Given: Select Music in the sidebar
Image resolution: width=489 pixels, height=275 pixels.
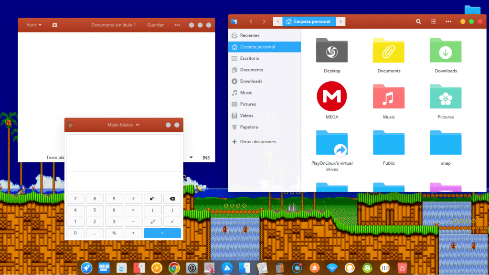Looking at the screenshot, I should click(265, 93).
